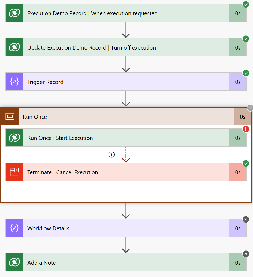Image resolution: width=253 pixels, height=277 pixels.
Task: Click the Scope icon on Run Once
Action: (x=10, y=116)
